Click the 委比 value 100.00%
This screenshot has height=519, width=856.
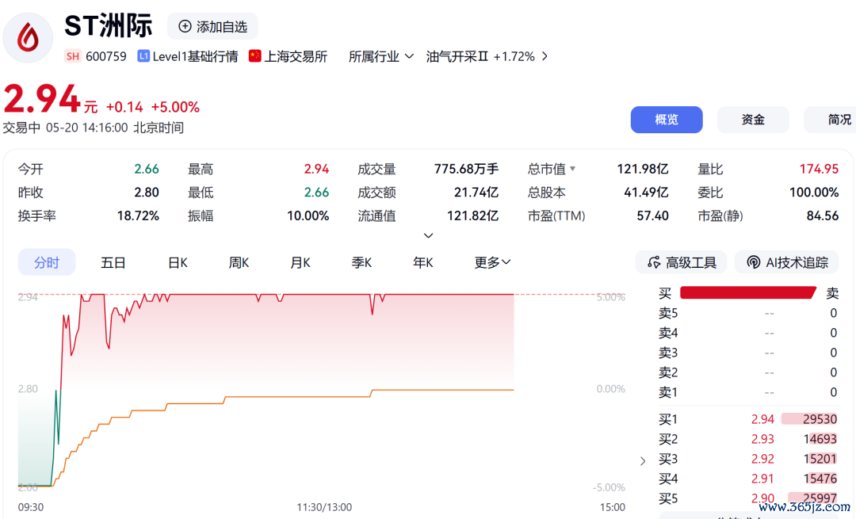[814, 192]
